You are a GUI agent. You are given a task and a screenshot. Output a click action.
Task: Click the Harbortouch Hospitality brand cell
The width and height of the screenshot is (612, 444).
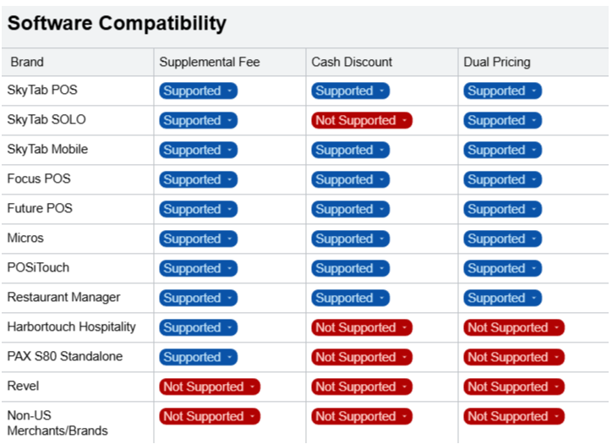71,327
